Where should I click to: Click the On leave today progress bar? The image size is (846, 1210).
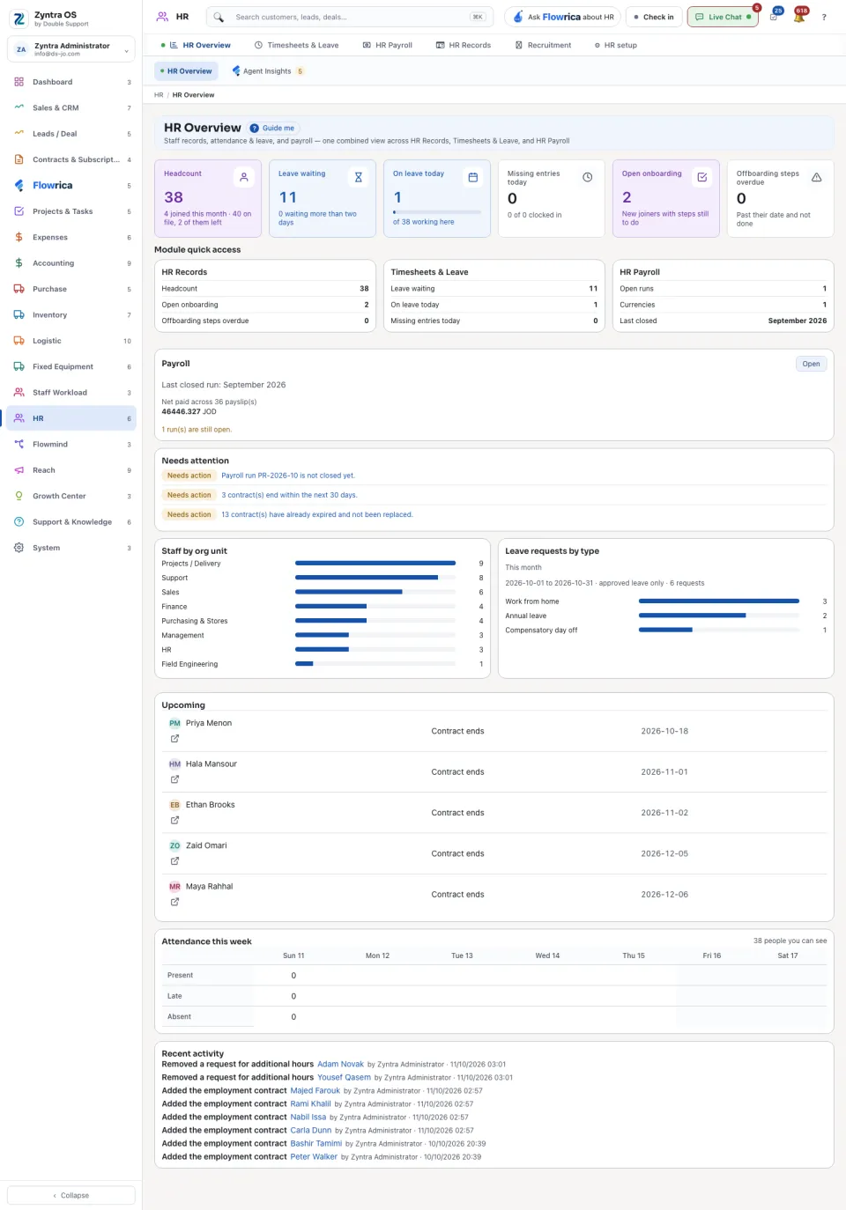[x=437, y=212]
